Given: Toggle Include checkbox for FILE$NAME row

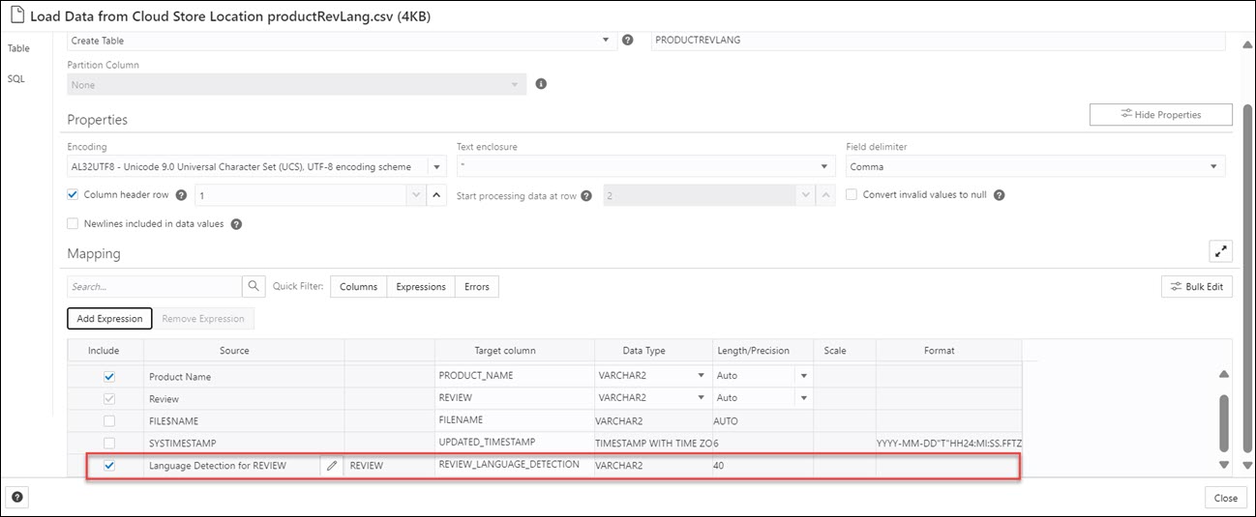Looking at the screenshot, I should click(109, 420).
